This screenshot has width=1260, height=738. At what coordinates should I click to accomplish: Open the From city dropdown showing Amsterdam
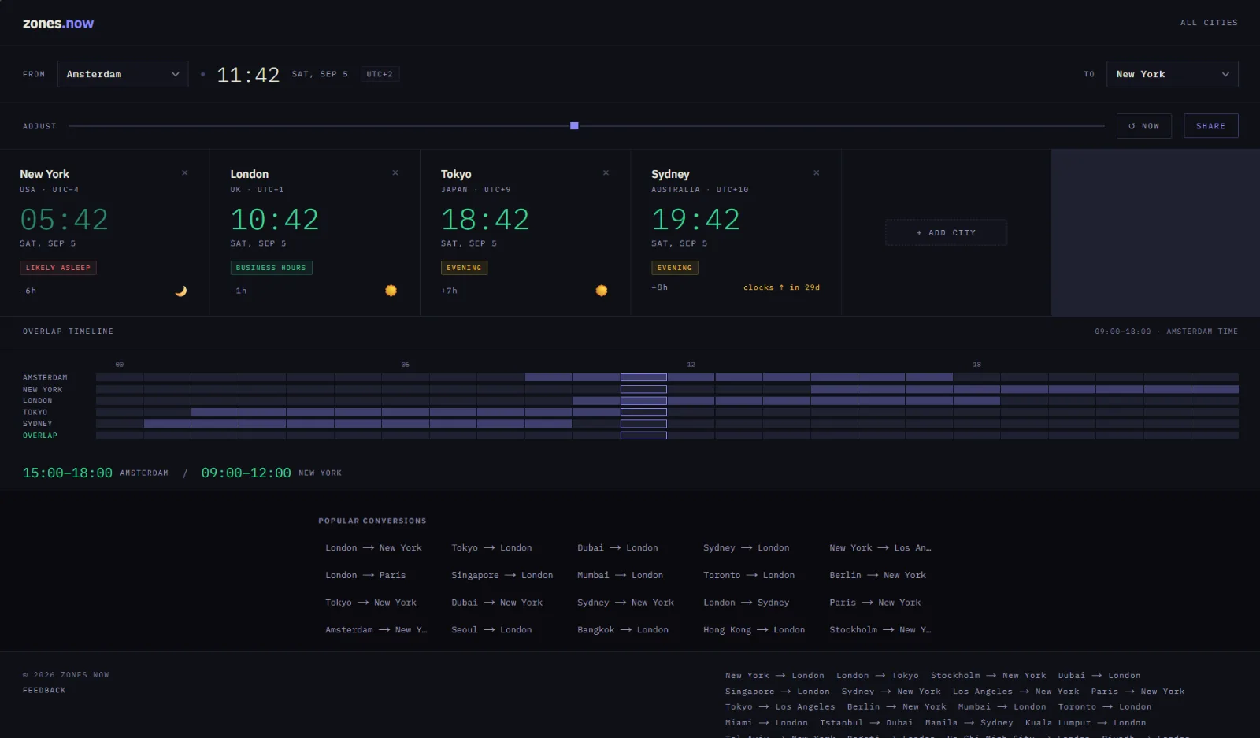(x=123, y=74)
